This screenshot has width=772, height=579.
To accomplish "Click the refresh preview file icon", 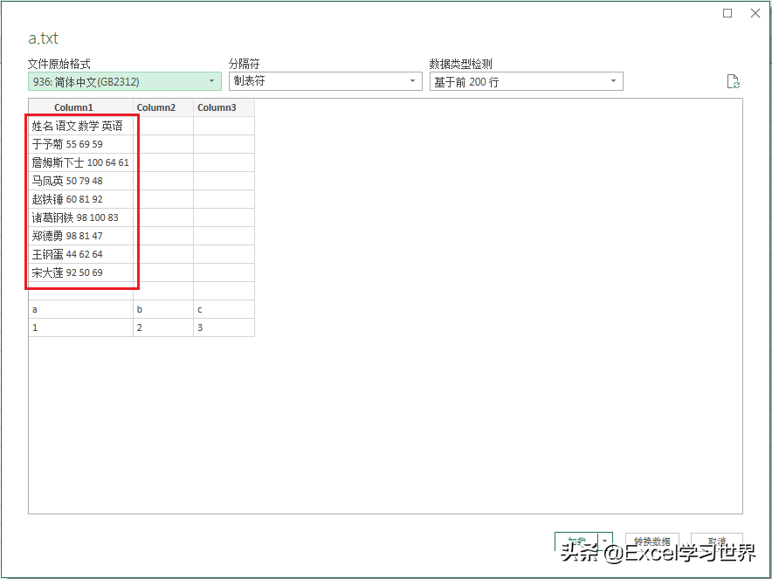I will tap(734, 80).
